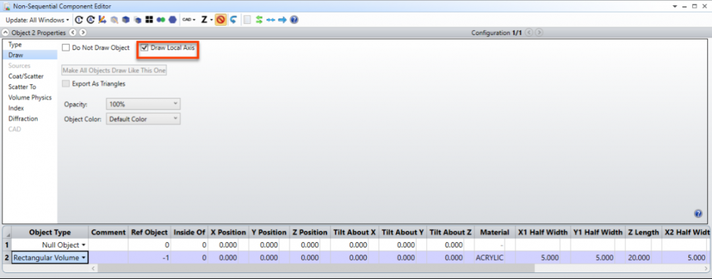712x279 pixels.
Task: Click the green swap arrows toolbar icon
Action: 259,20
